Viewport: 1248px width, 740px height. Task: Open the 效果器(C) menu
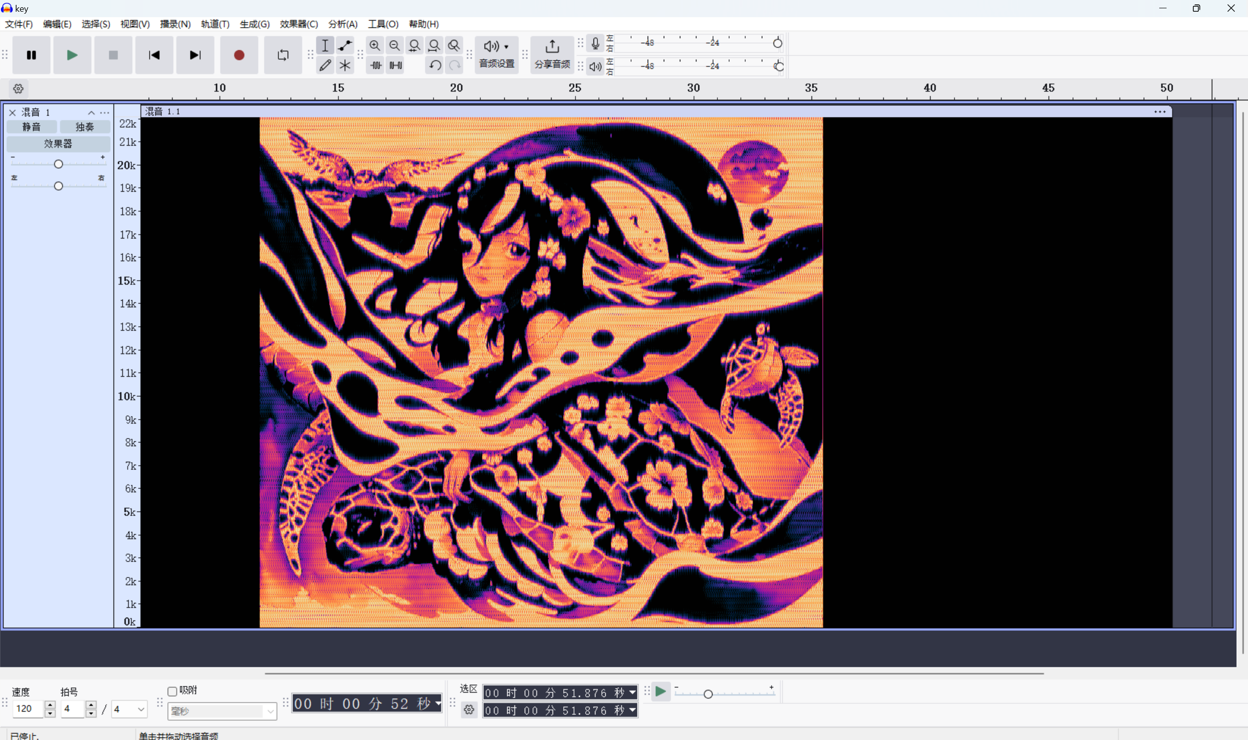tap(299, 24)
